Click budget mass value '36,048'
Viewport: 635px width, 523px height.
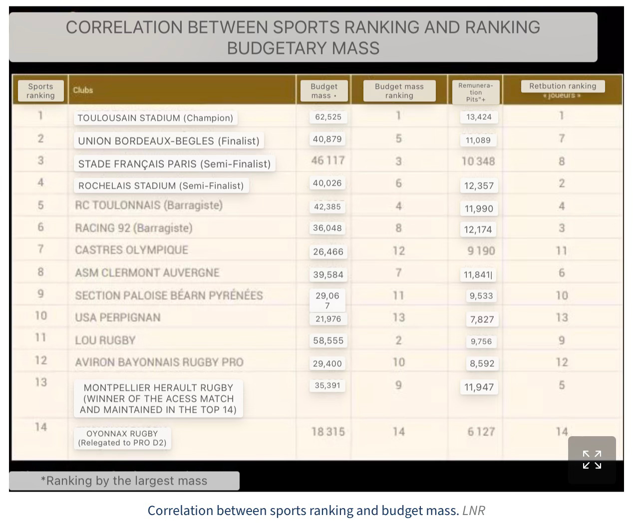click(327, 228)
